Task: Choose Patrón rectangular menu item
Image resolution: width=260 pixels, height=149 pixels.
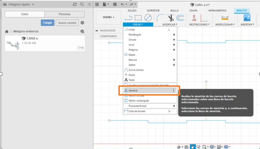Action: click(150, 101)
